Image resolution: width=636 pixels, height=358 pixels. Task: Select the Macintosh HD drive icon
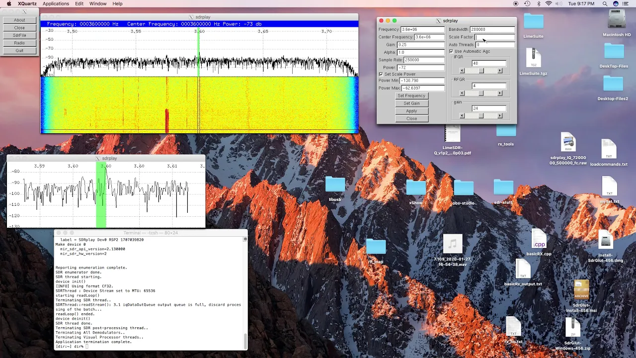tap(617, 20)
